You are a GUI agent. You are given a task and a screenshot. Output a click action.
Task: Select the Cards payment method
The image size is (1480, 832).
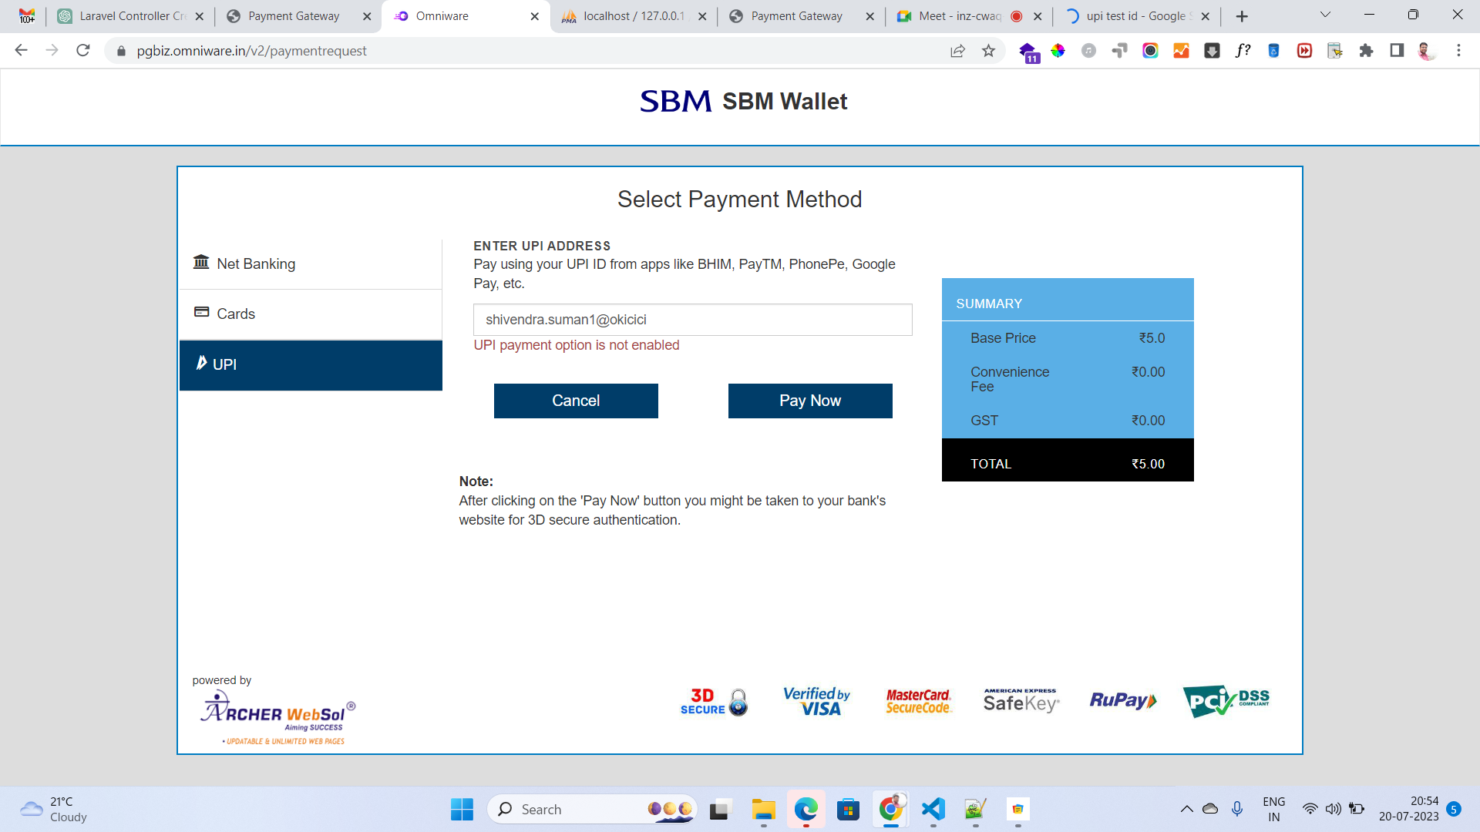311,314
